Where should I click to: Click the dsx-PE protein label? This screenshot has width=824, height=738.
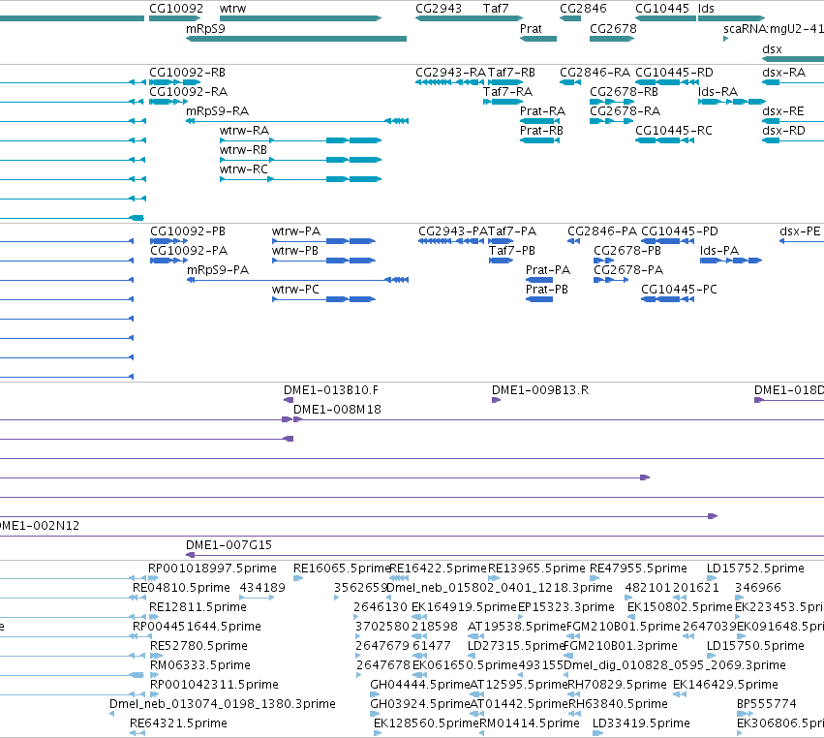click(800, 231)
